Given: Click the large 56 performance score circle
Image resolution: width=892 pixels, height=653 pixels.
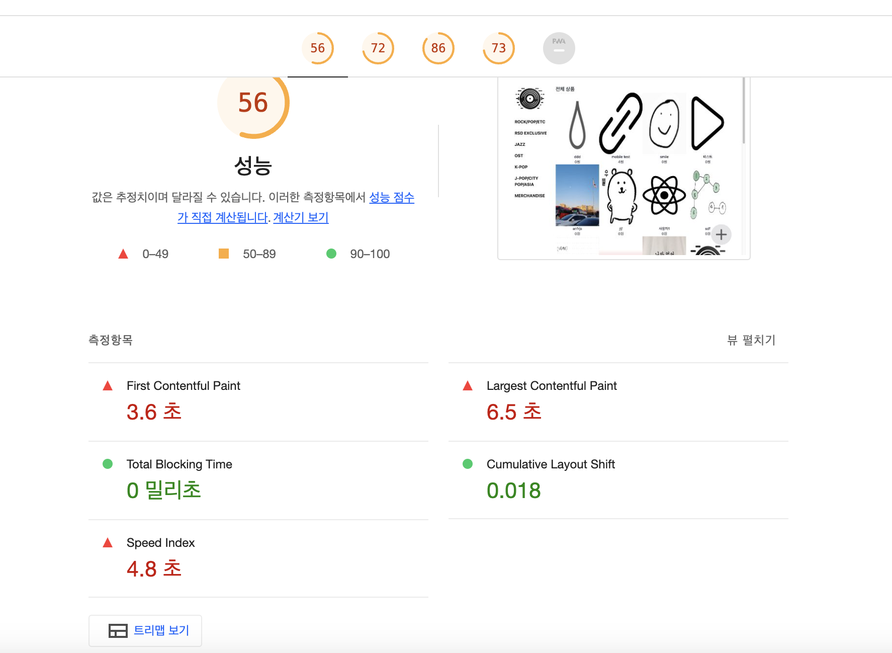Looking at the screenshot, I should (253, 103).
